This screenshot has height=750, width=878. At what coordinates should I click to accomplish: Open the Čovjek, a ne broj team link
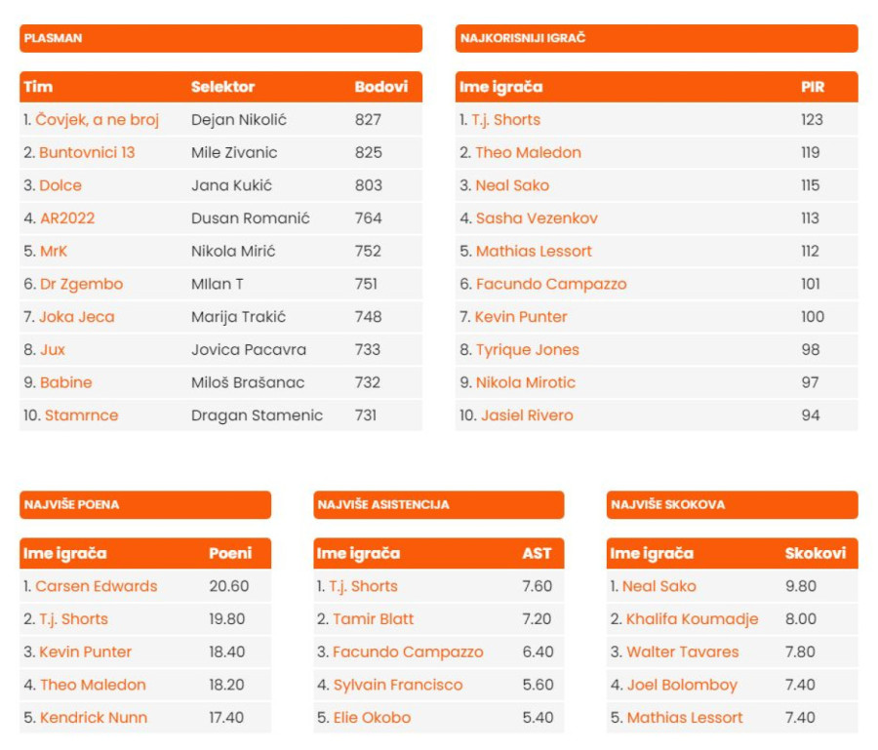97,120
